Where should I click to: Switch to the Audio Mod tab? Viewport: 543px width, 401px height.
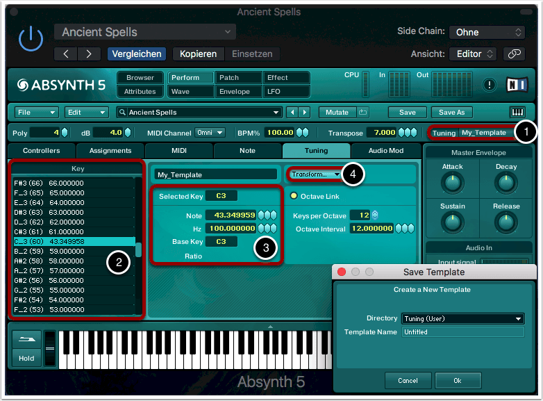click(x=385, y=151)
